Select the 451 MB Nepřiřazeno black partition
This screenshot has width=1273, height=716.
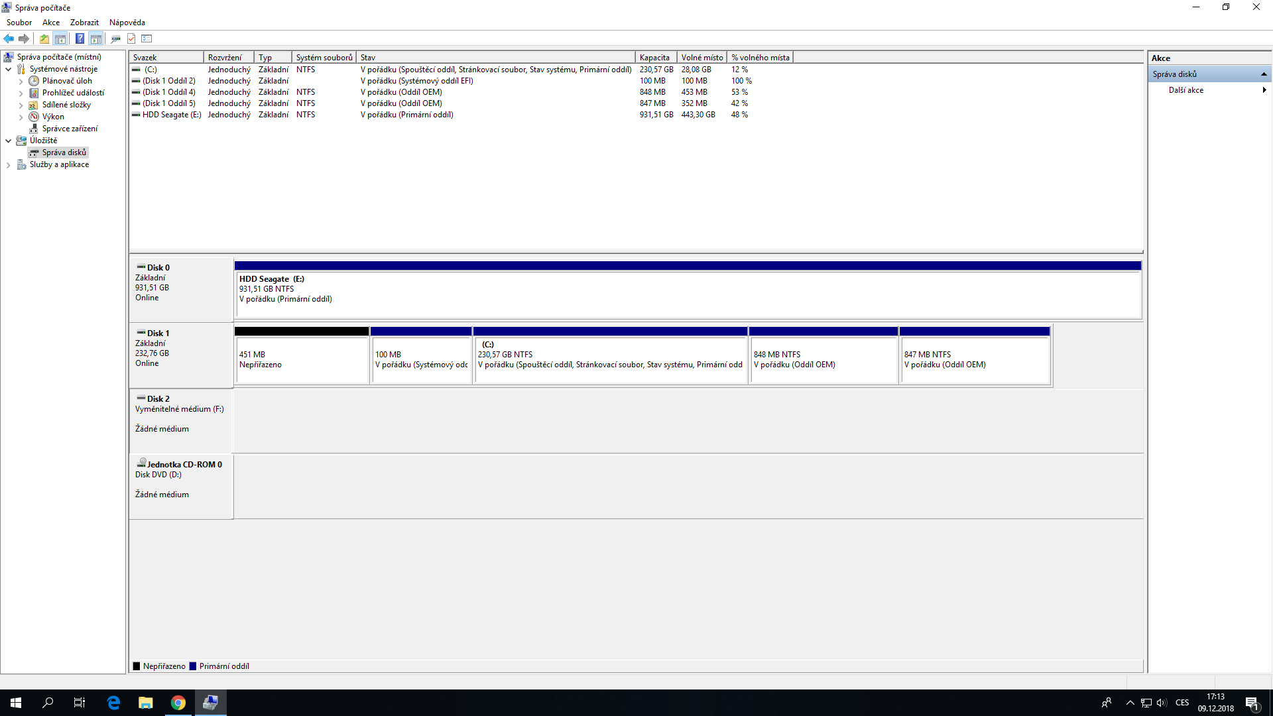[x=302, y=359]
